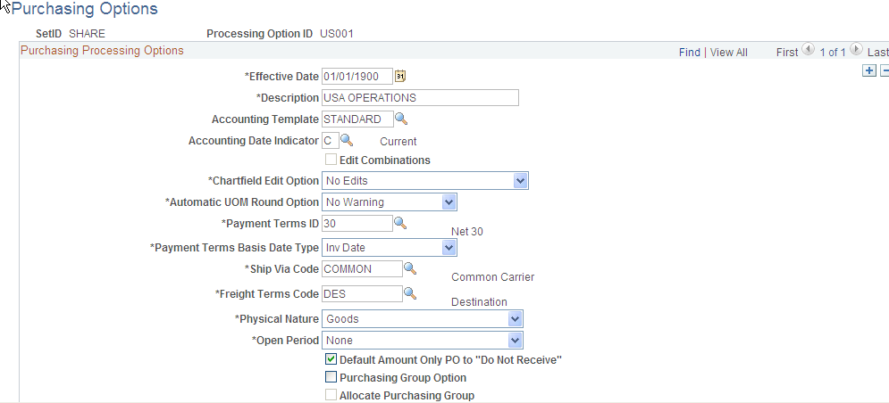Tick Allocate Purchasing Group checkbox
Viewport: 889px width, 403px height.
331,395
